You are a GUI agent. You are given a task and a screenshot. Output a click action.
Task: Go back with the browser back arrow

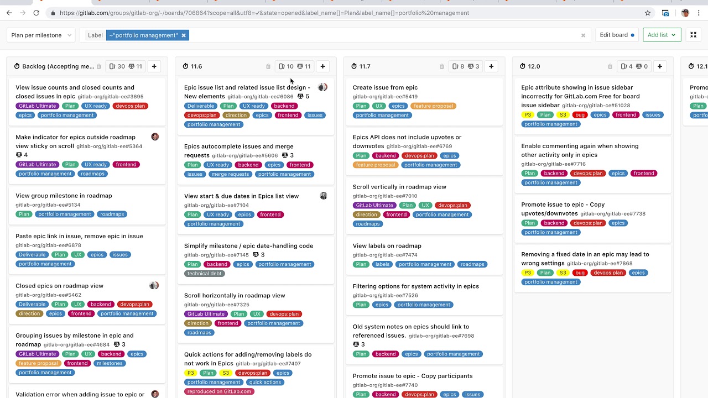(x=9, y=13)
